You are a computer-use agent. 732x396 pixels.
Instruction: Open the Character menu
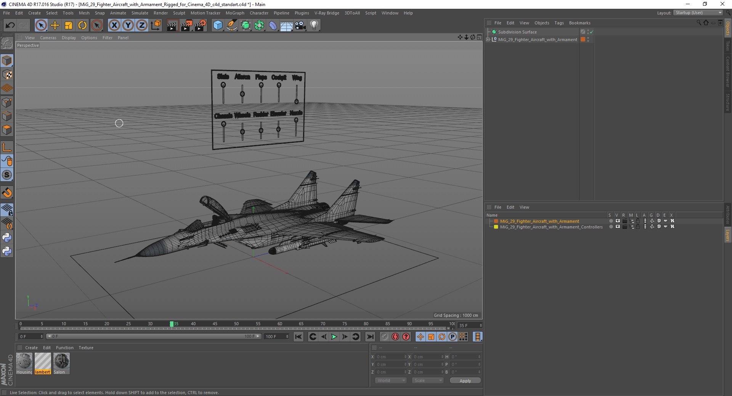click(x=259, y=13)
